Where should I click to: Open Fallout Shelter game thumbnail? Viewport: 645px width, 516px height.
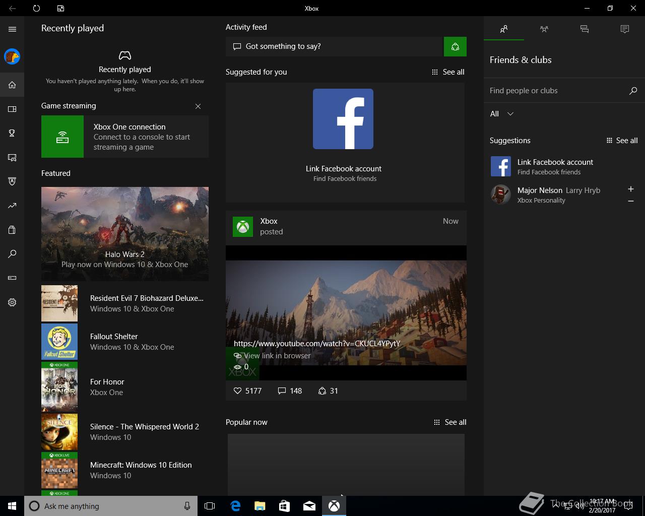(59, 342)
